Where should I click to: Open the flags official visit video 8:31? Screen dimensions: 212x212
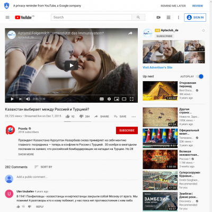[160, 138]
